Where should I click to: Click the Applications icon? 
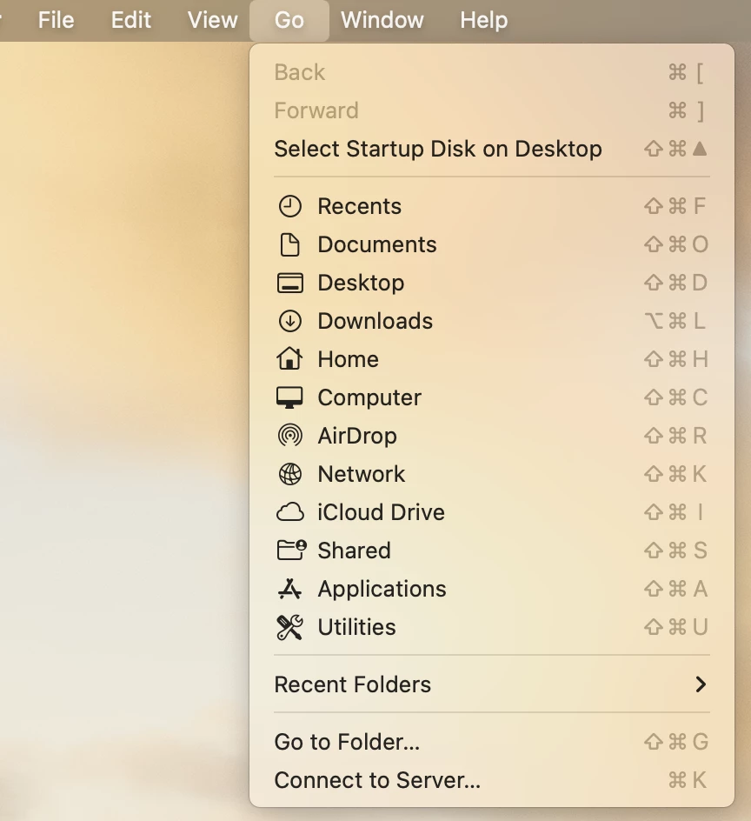point(289,589)
